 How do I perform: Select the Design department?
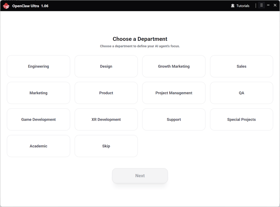[106, 66]
